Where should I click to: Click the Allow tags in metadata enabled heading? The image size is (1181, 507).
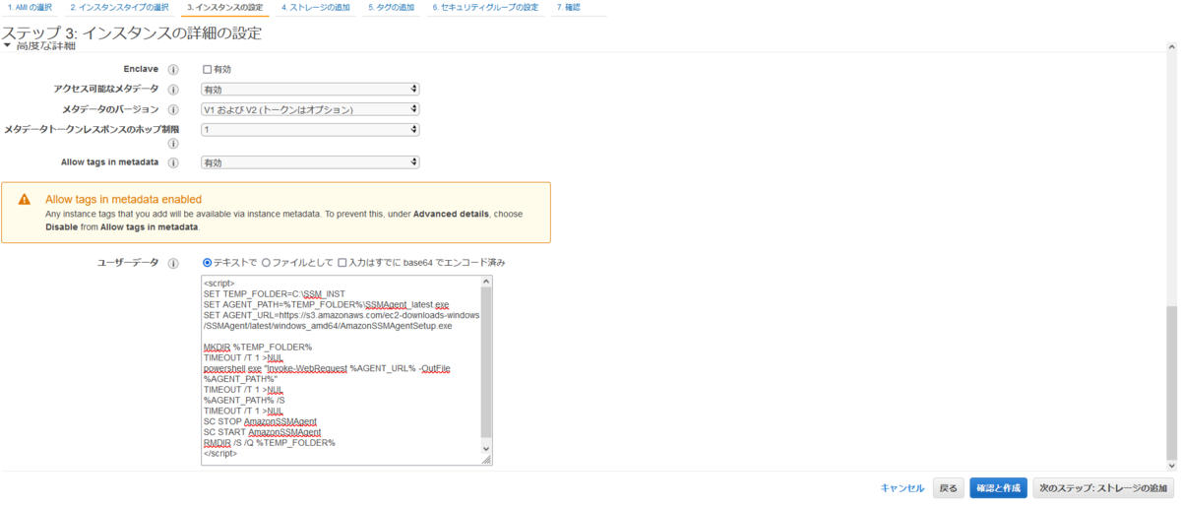[x=123, y=199]
